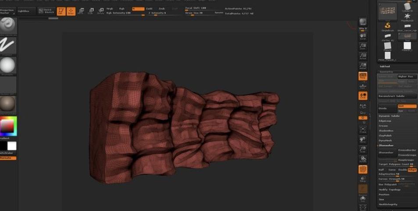Collapse the SubTool palette header
418x211 pixels.
(385, 66)
